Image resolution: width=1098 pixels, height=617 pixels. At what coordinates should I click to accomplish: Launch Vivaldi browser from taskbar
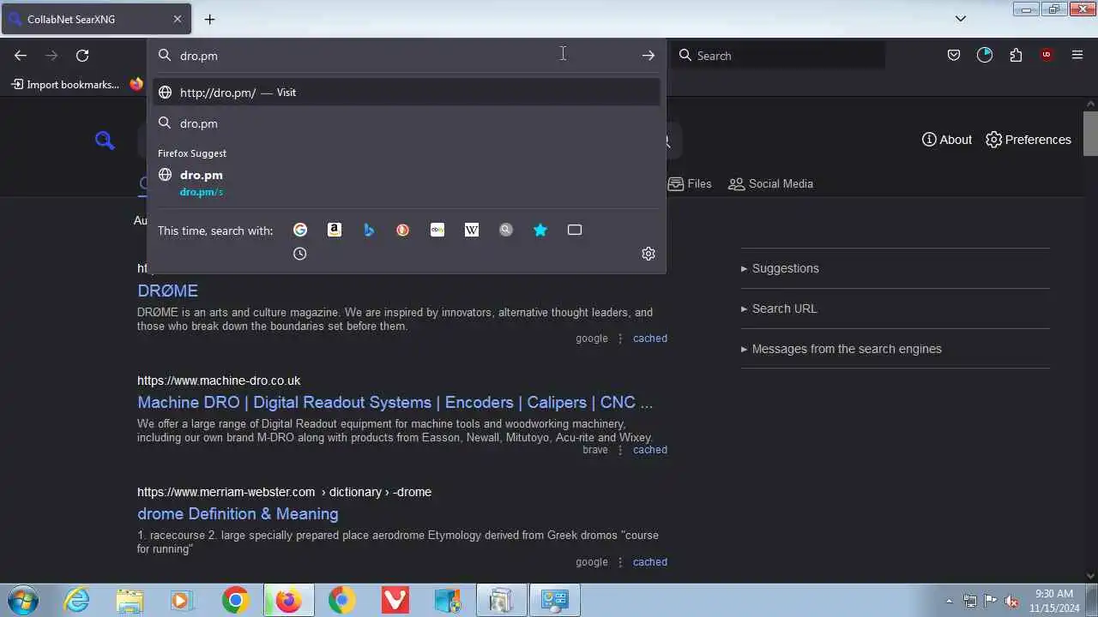coord(395,601)
